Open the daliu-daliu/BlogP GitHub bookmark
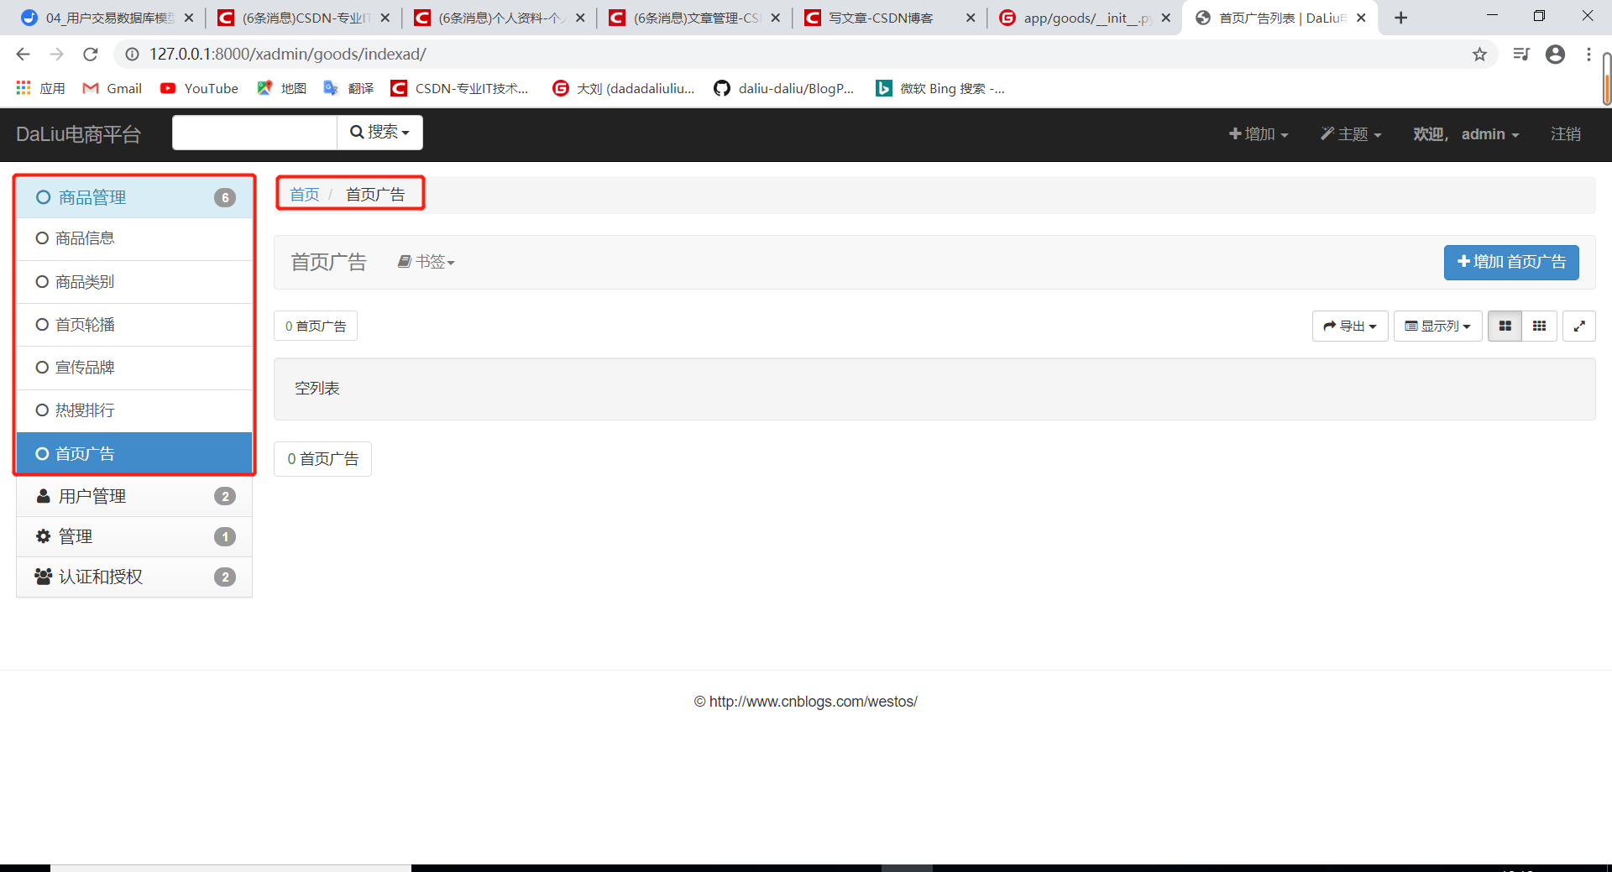The image size is (1612, 872). point(783,88)
